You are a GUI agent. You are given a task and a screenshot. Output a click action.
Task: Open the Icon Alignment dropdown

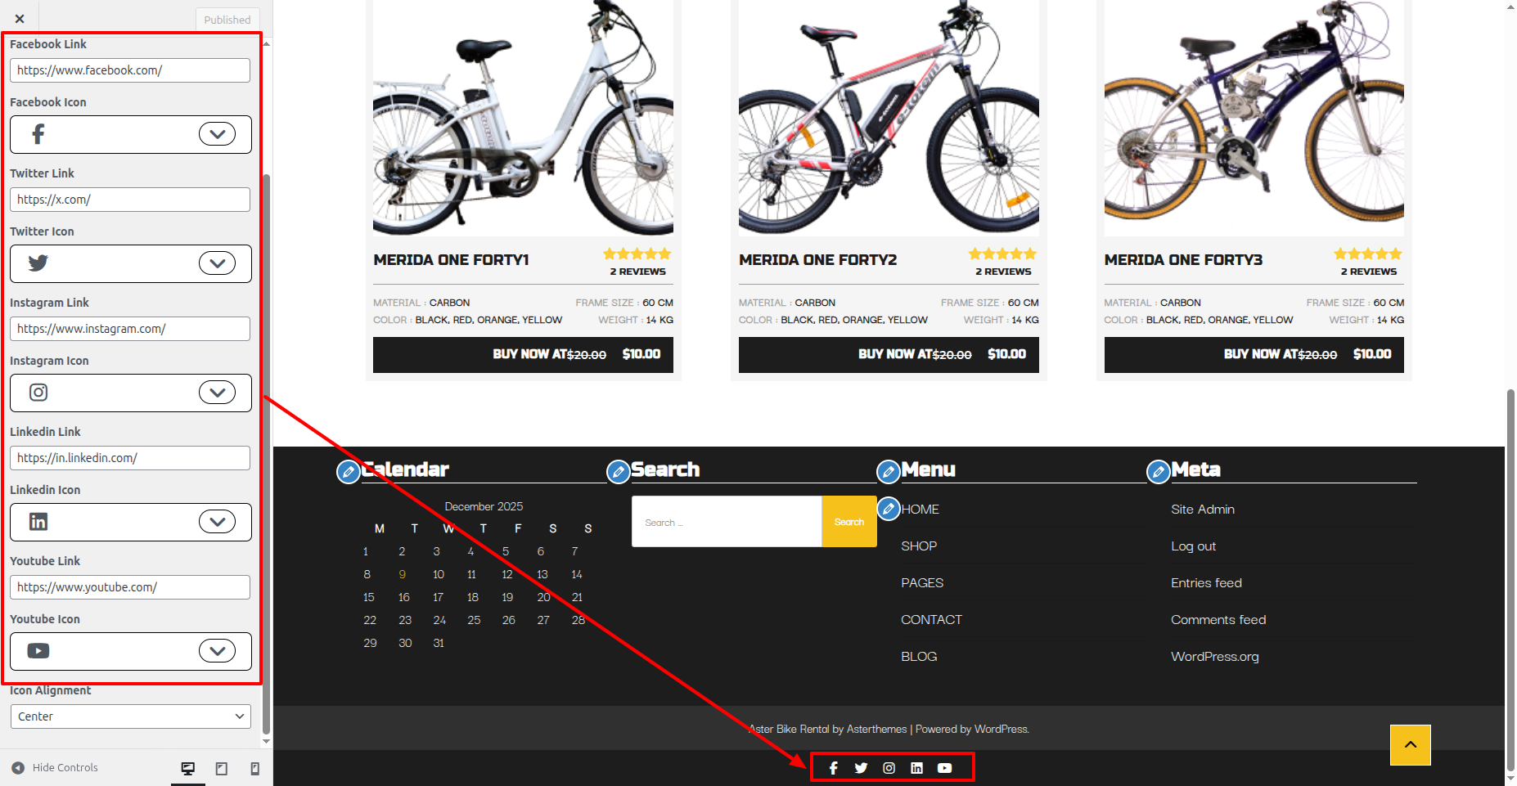tap(130, 716)
